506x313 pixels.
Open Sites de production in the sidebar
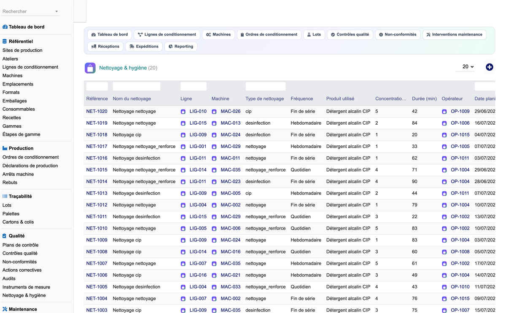pyautogui.click(x=22, y=51)
